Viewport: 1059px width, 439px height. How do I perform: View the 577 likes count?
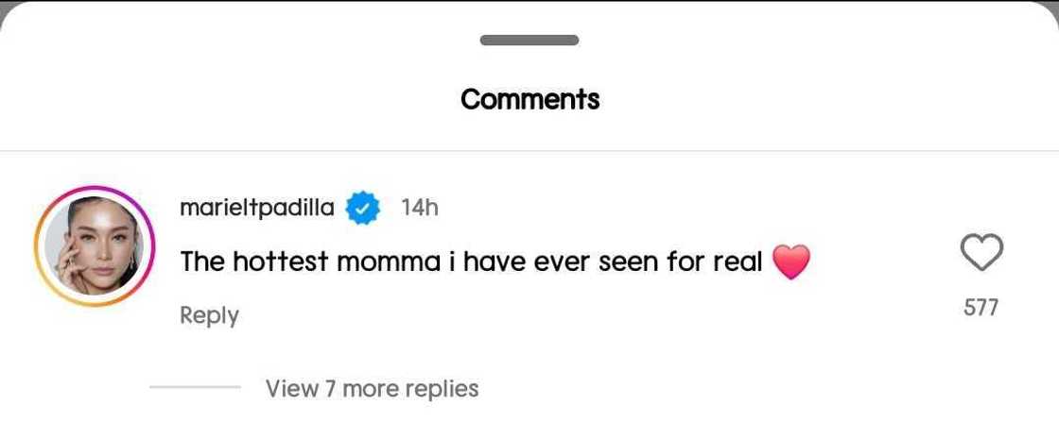click(x=981, y=307)
